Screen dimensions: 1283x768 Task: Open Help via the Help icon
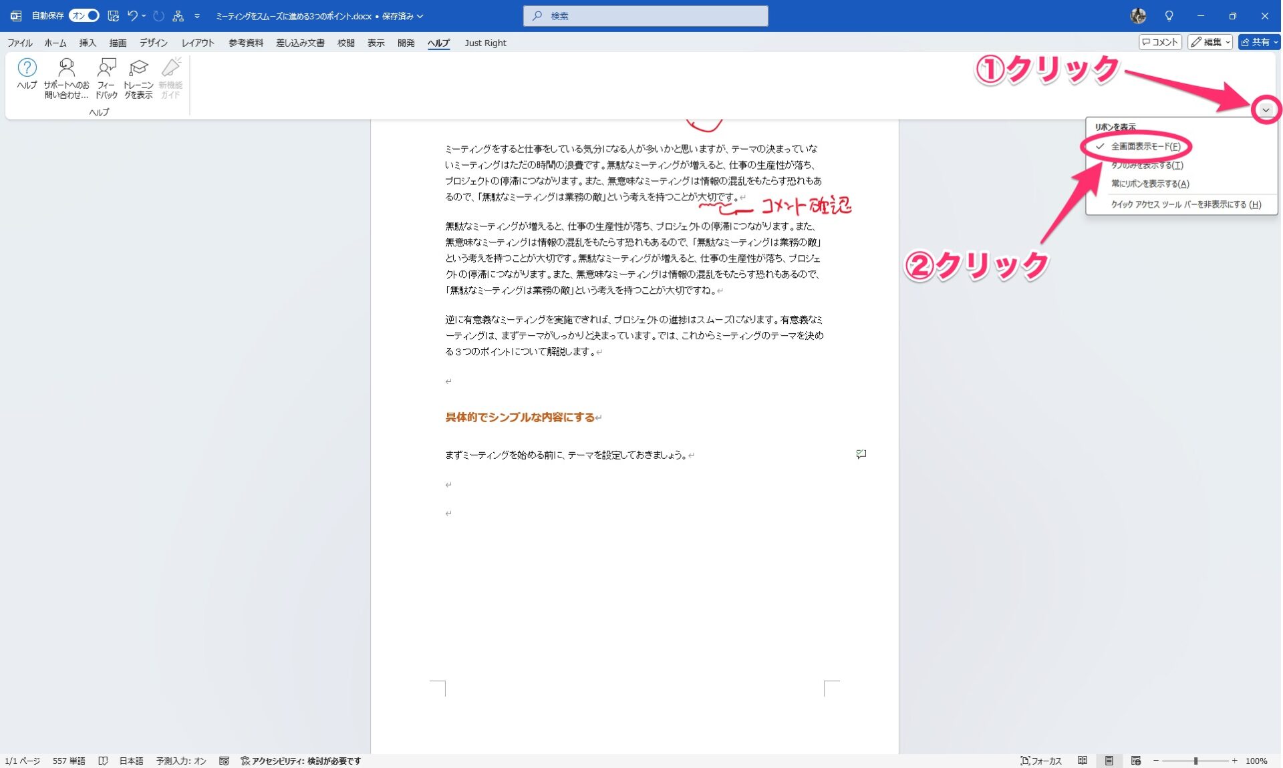[x=27, y=75]
